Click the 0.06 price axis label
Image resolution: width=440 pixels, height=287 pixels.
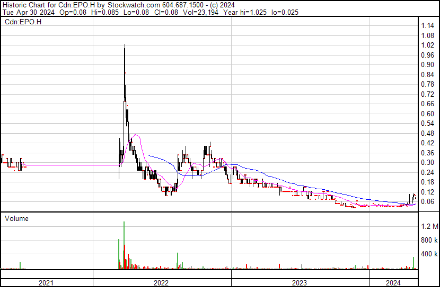pyautogui.click(x=428, y=202)
